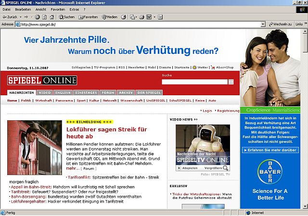This screenshot has width=308, height=216.
Task: Click the Wechseln zu button
Action: [280, 25]
